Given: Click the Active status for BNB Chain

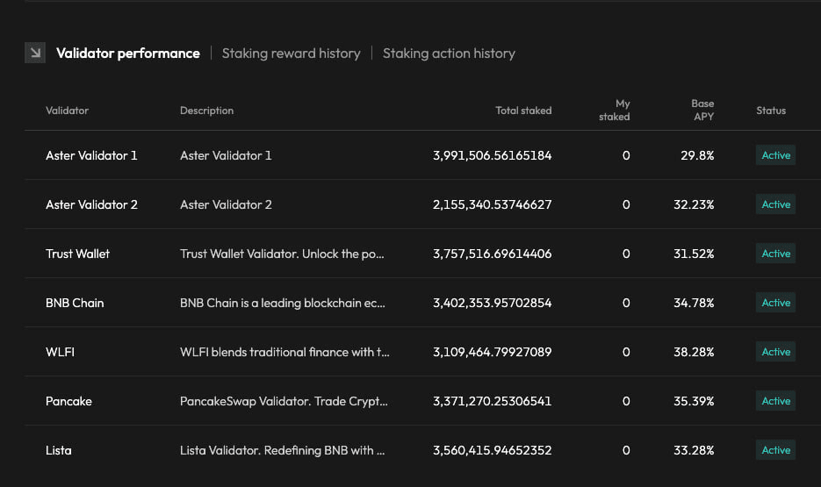Looking at the screenshot, I should [775, 303].
